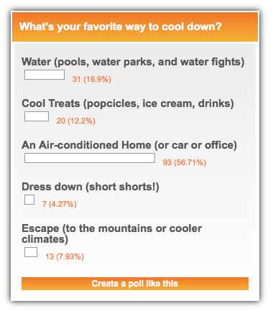The width and height of the screenshot is (278, 316).
Task: Click the result bar for Cool Treats
Action: 37,116
